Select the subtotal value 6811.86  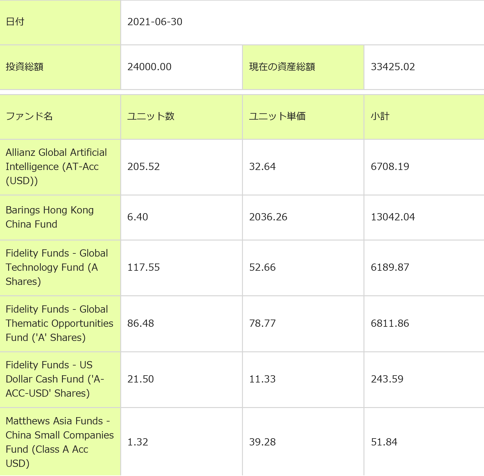point(390,323)
